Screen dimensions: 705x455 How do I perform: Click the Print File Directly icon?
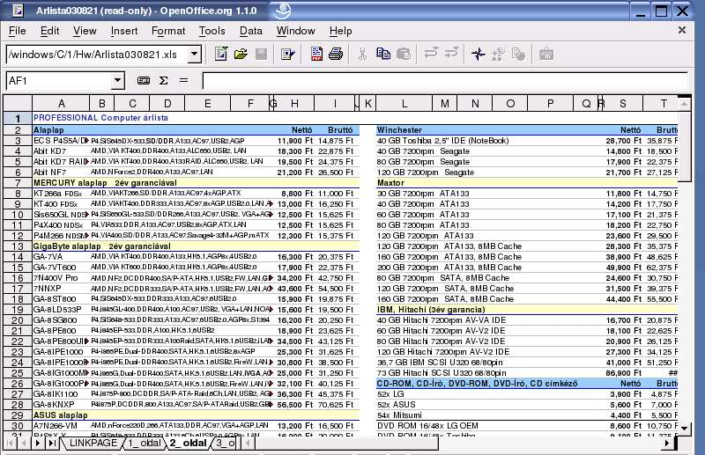point(336,55)
